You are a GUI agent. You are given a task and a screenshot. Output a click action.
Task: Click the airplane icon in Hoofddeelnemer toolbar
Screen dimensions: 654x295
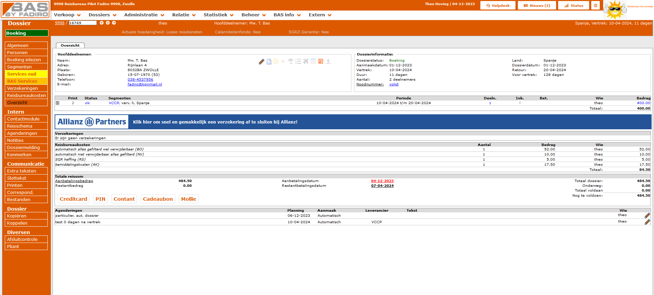click(x=306, y=61)
